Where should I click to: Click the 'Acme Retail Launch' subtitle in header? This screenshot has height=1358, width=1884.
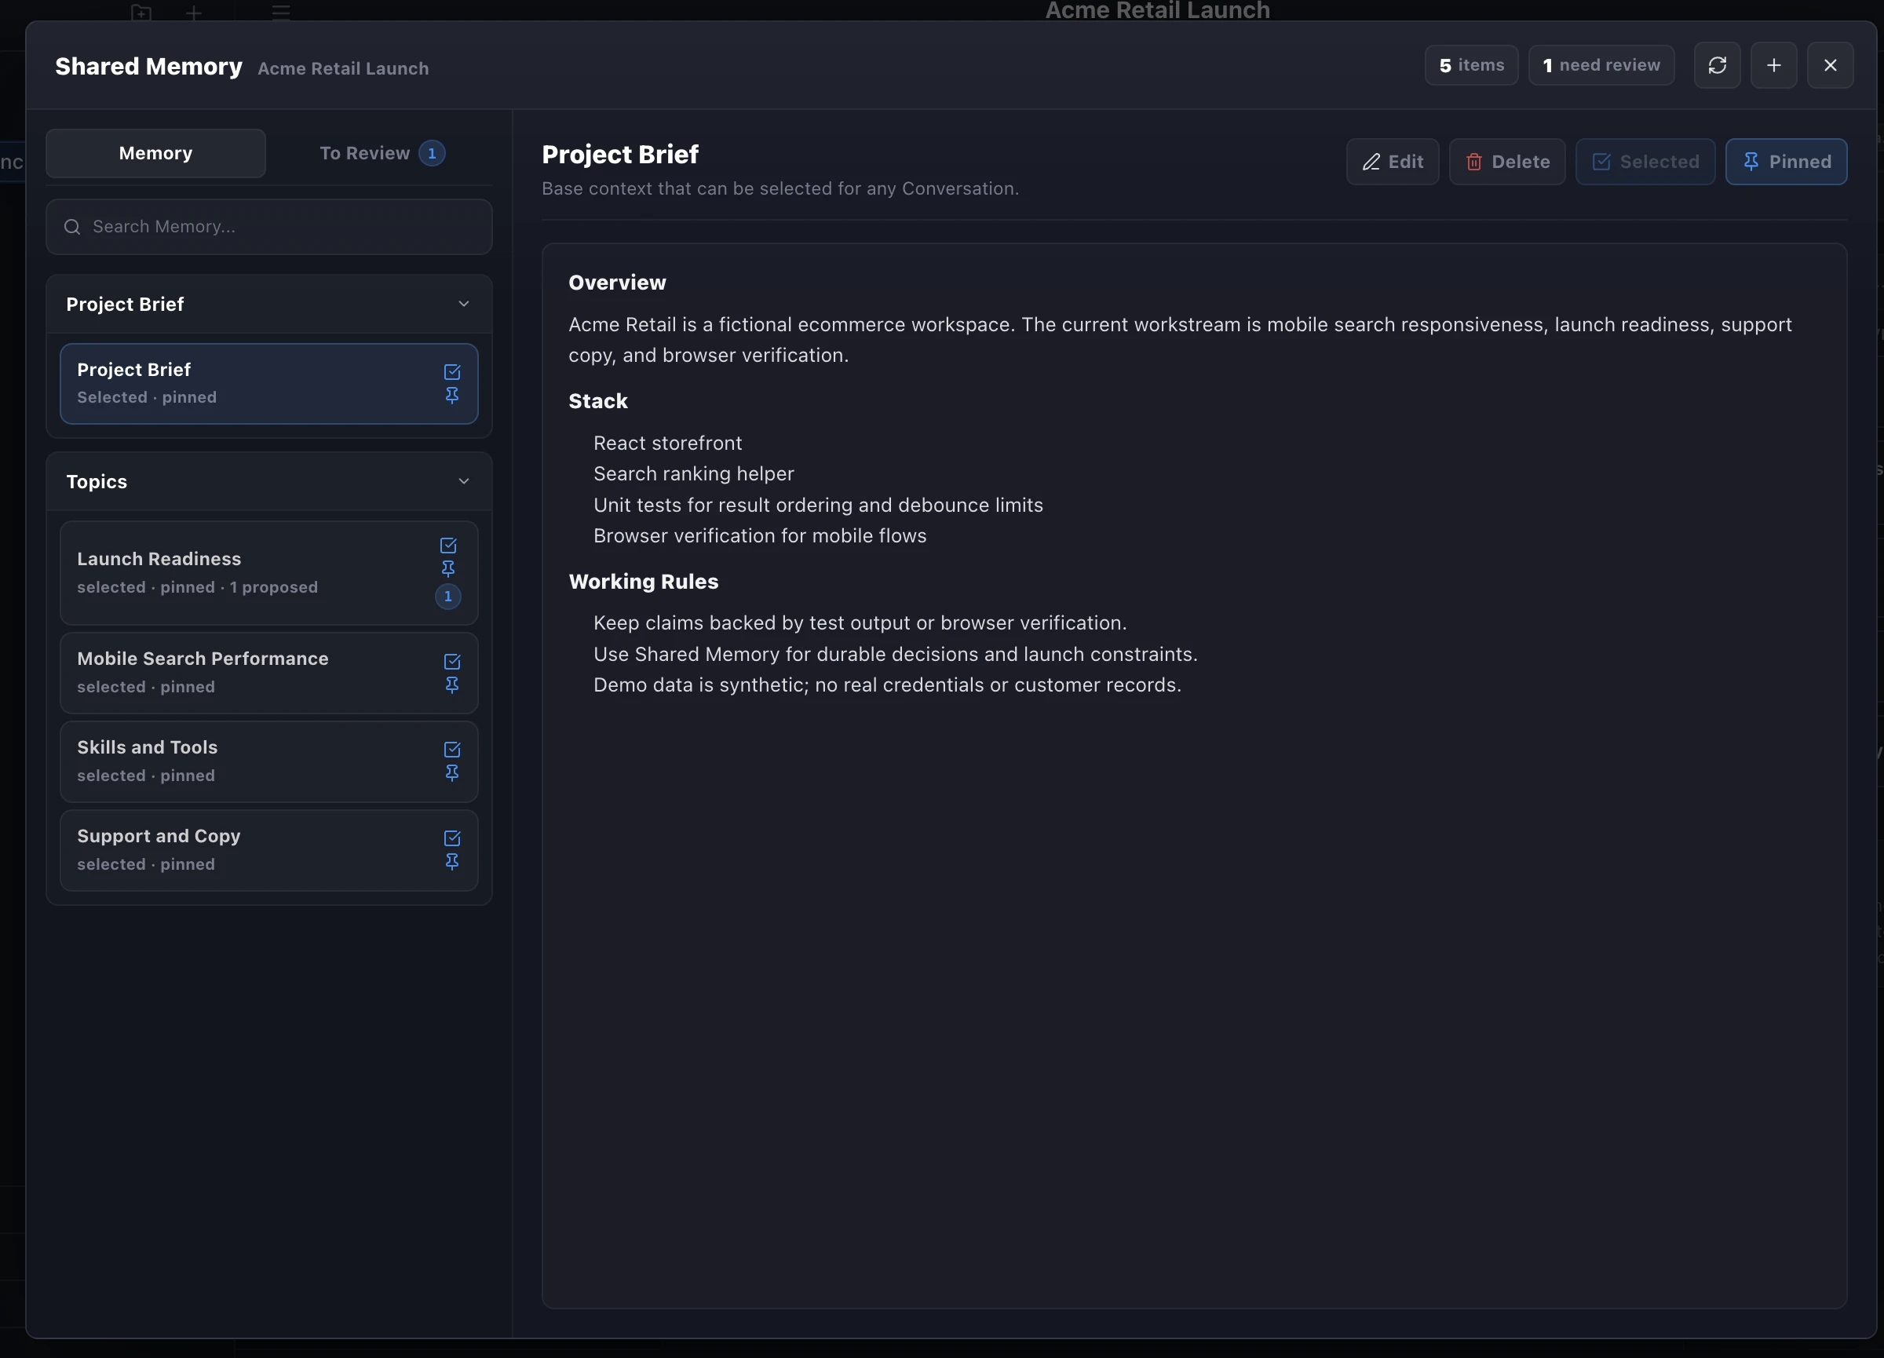(343, 69)
